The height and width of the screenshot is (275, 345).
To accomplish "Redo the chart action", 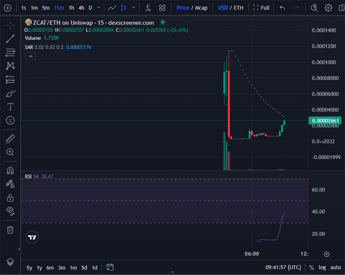I will tap(296, 8).
